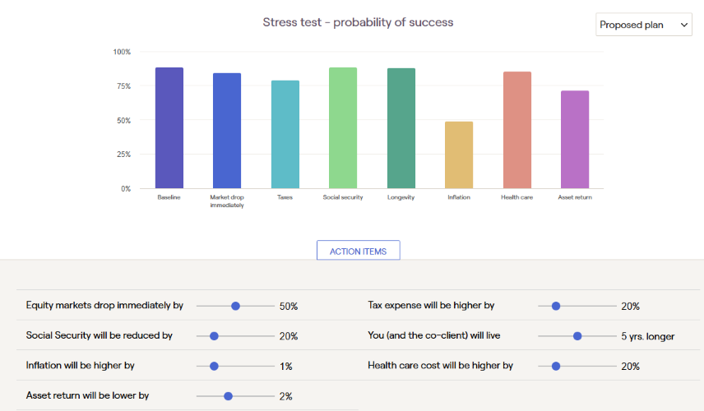Click the Tax expense slider handle
The image size is (704, 411).
[x=556, y=306]
